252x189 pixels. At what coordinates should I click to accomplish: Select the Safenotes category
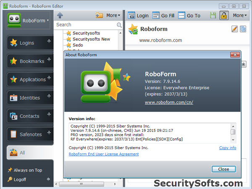point(31,134)
